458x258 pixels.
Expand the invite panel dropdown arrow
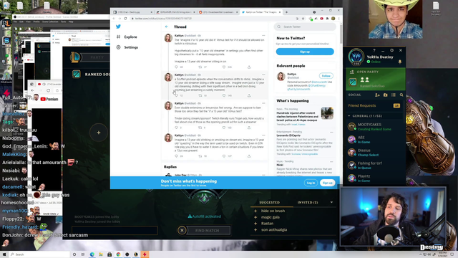click(331, 202)
